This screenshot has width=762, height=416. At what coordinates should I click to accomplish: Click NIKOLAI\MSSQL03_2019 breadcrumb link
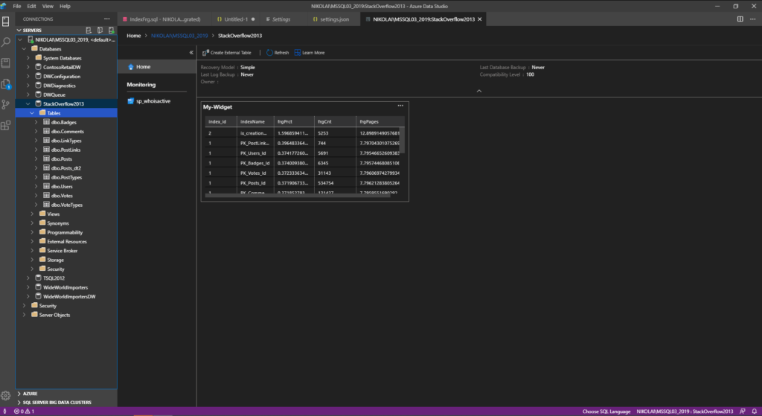[x=179, y=36]
